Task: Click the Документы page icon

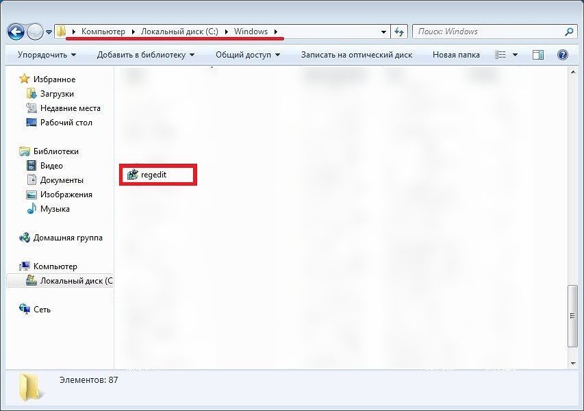Action: (x=31, y=180)
